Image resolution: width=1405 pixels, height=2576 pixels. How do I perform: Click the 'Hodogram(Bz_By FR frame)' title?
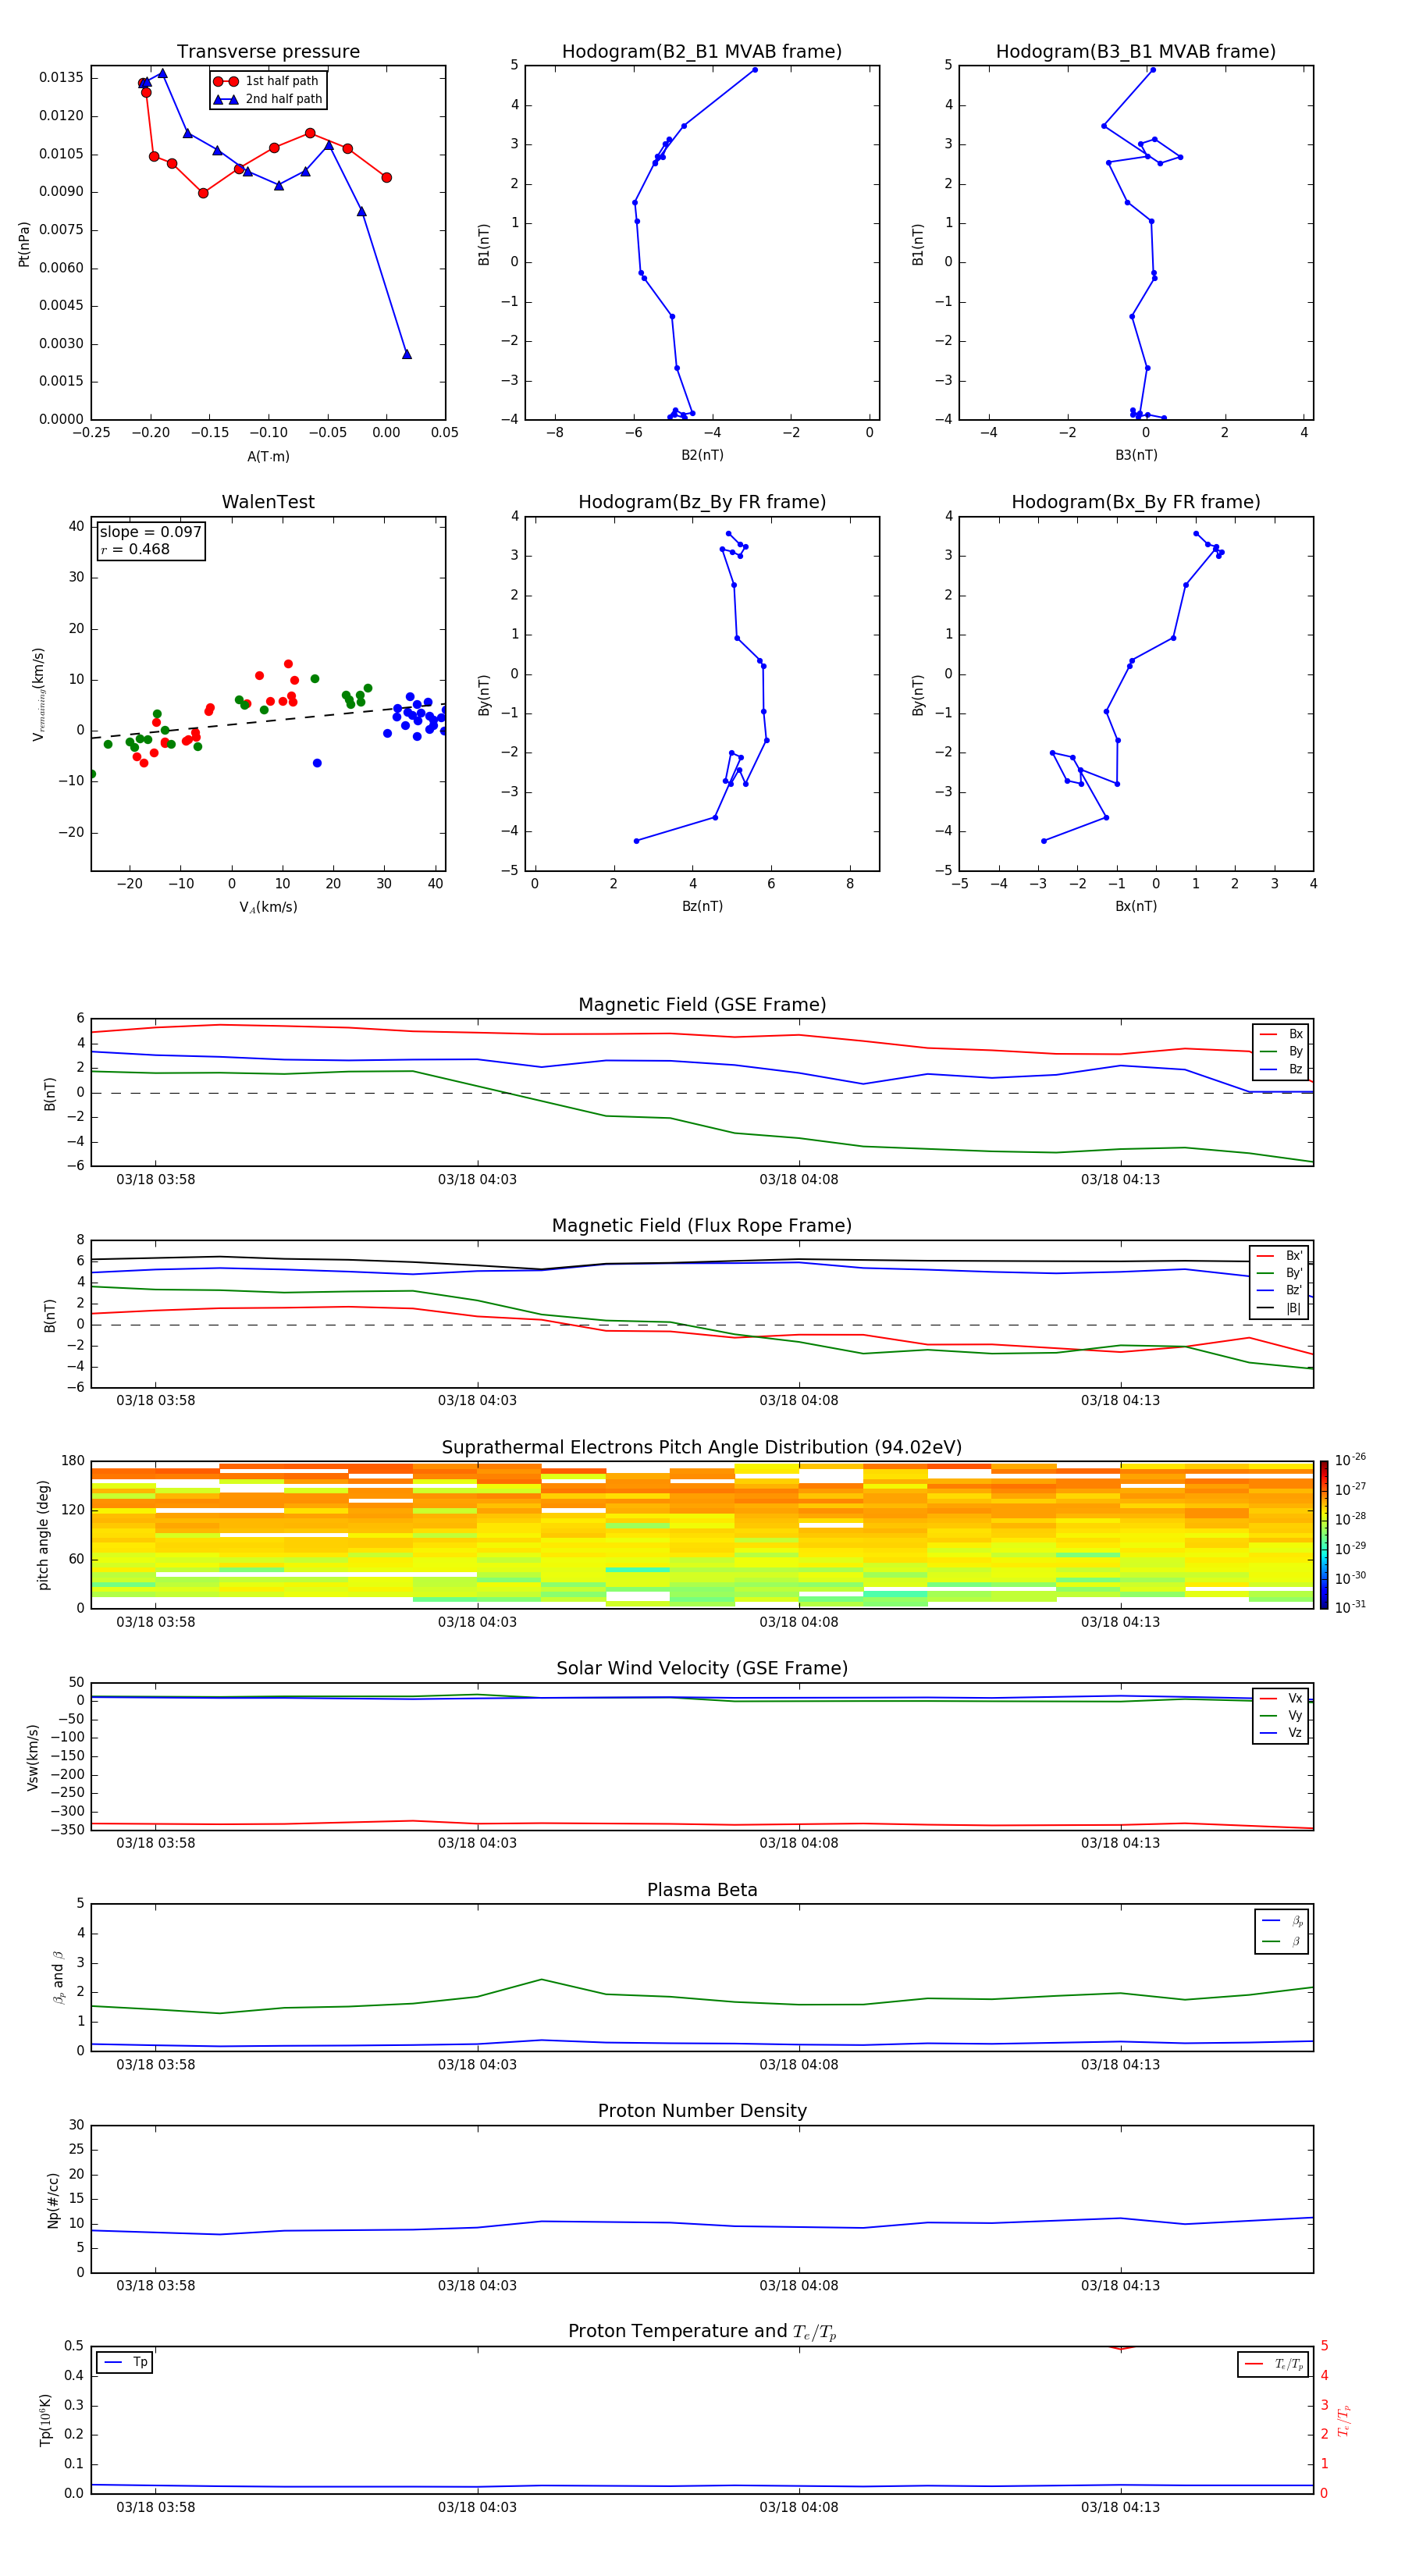pyautogui.click(x=702, y=502)
